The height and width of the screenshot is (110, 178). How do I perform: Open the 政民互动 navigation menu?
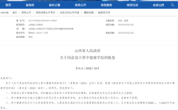(x=132, y=5)
